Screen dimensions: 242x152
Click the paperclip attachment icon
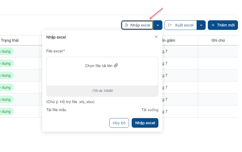[x=116, y=65]
